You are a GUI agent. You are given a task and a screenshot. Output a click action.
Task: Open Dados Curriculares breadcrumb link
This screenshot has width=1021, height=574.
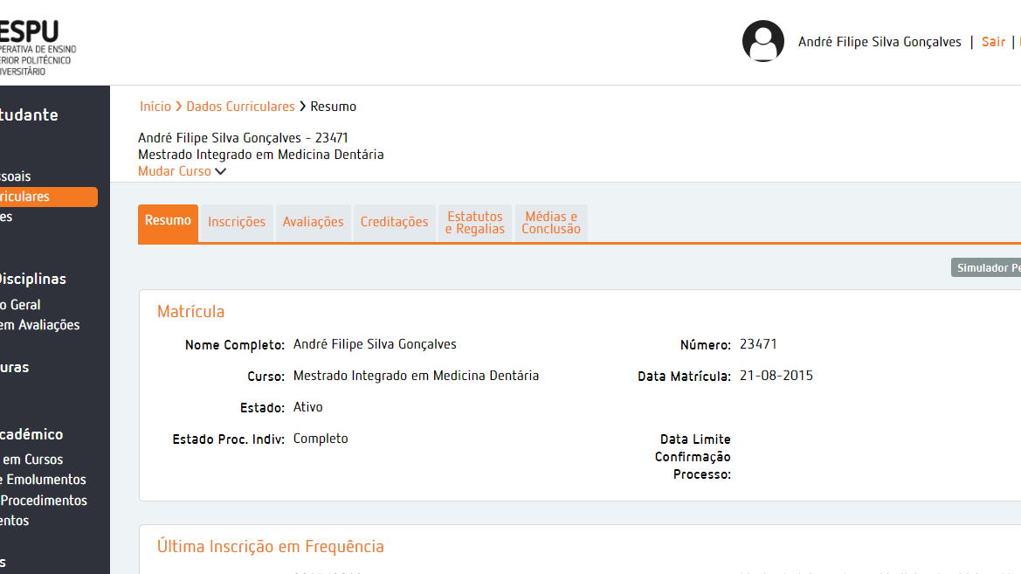(240, 107)
